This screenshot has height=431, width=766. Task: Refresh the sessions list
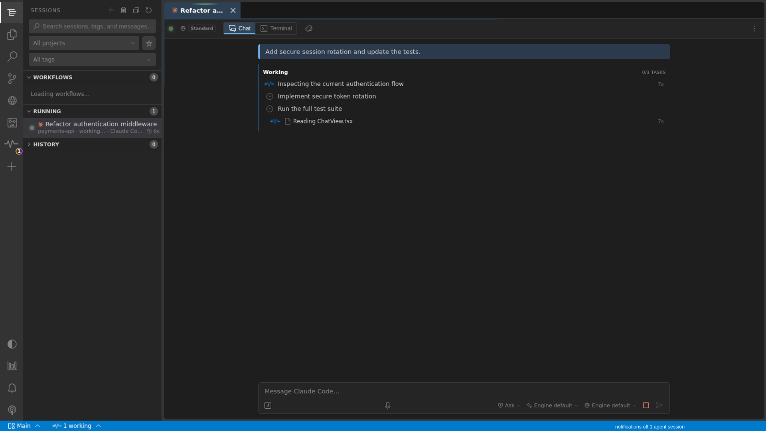pos(148,10)
